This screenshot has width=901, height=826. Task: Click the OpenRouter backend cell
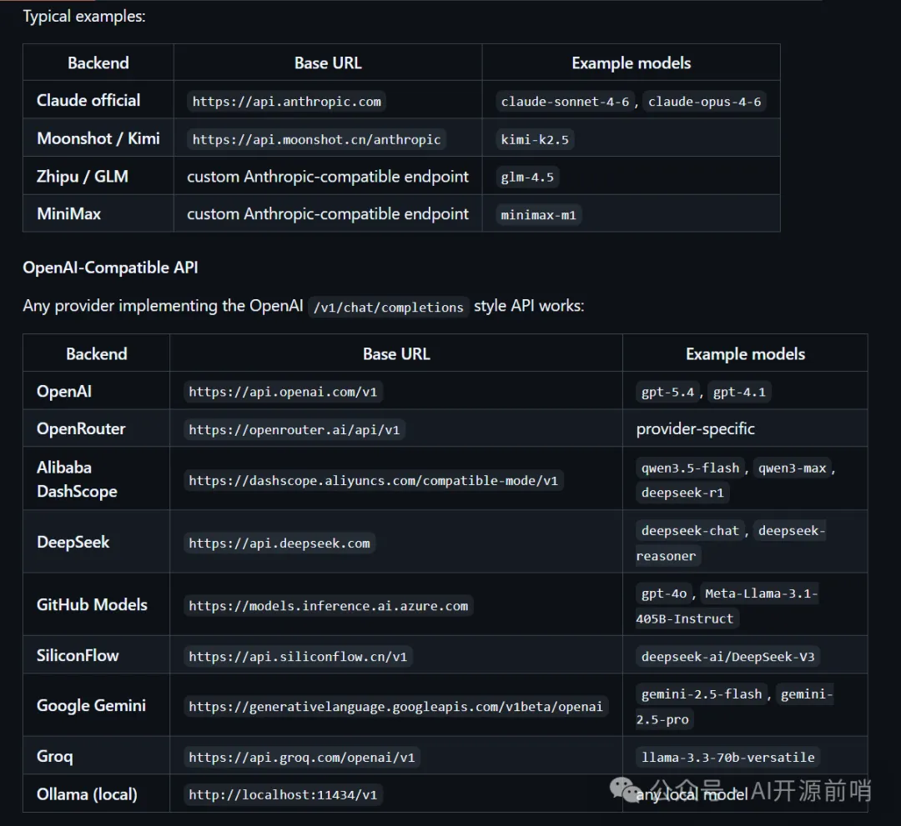(96, 428)
